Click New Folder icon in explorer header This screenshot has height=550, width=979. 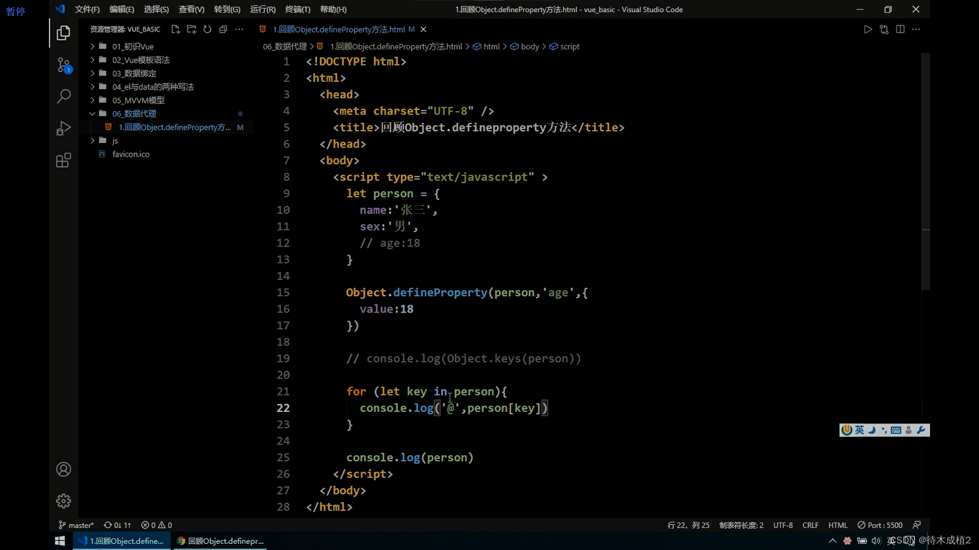(x=191, y=30)
